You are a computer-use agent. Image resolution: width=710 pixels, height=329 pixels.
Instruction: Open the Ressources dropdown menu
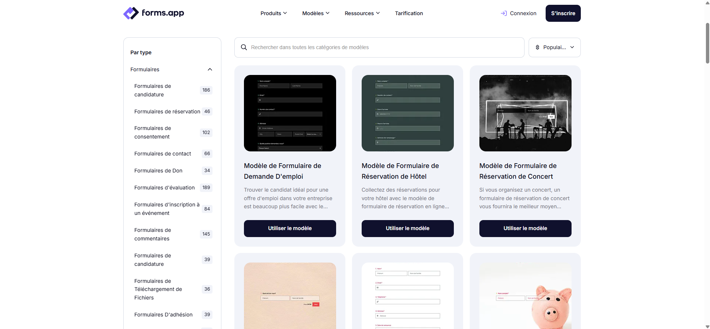click(x=362, y=13)
